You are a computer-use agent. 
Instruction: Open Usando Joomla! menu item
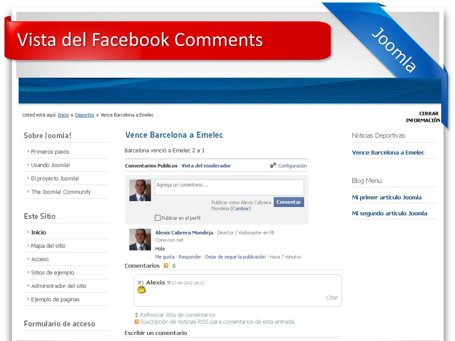pyautogui.click(x=51, y=165)
